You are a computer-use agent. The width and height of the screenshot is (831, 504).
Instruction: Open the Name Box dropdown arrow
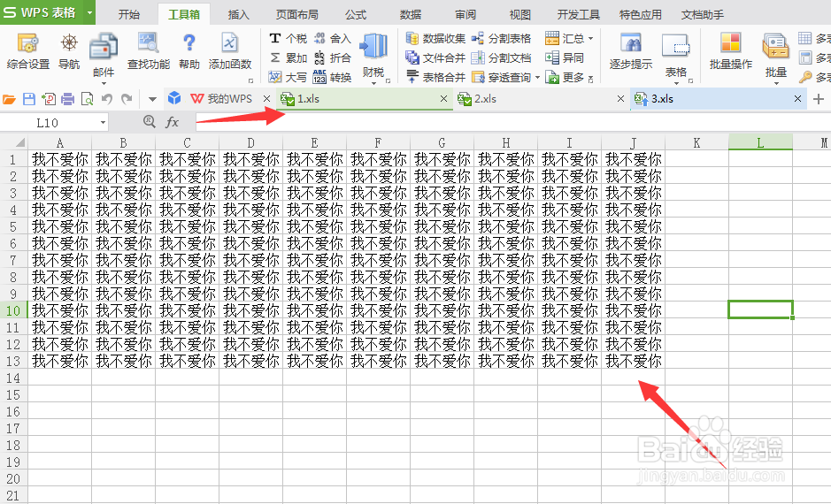[103, 123]
